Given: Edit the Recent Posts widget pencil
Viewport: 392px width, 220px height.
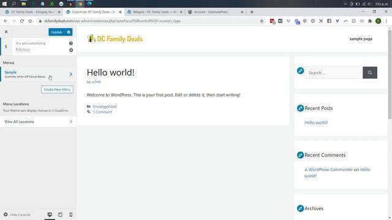Looking at the screenshot, I should (301, 108).
